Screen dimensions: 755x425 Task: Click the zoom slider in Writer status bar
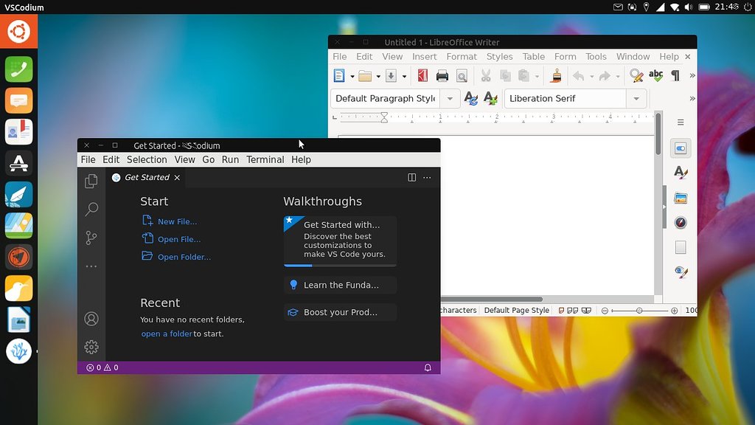click(639, 311)
